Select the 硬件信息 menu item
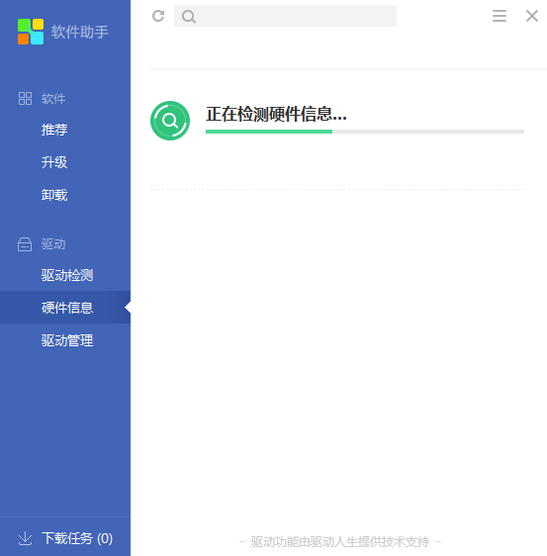547x556 pixels. [65, 308]
